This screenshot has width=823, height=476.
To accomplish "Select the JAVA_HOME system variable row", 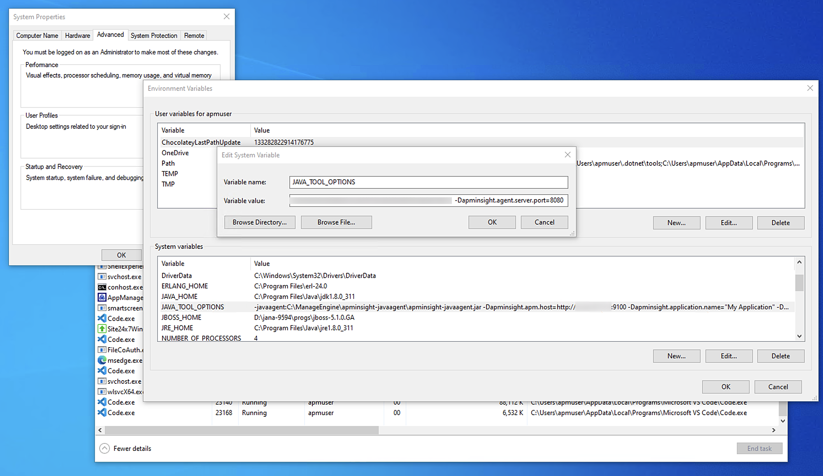I will (179, 297).
